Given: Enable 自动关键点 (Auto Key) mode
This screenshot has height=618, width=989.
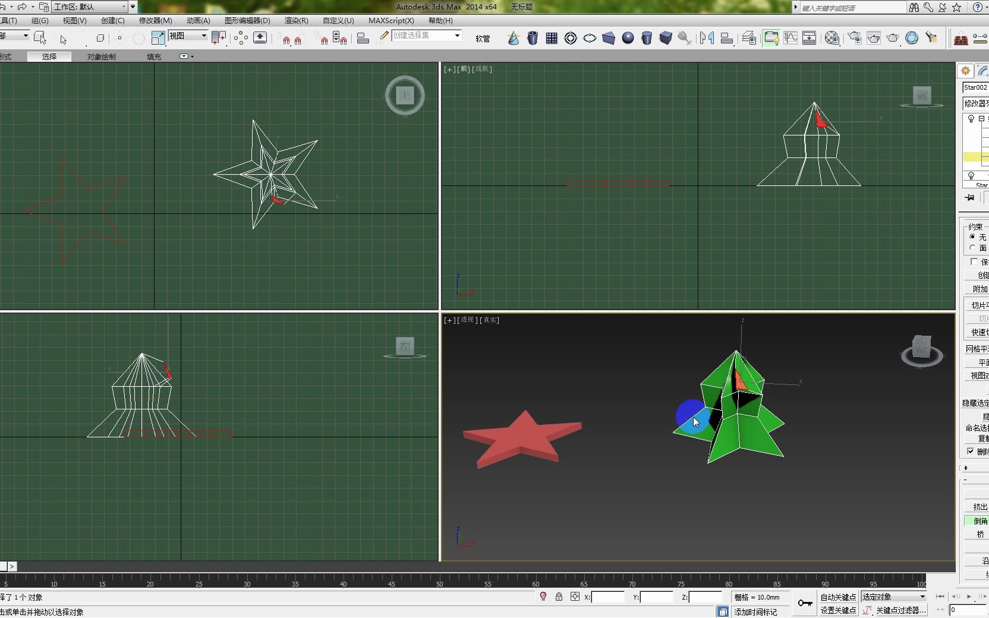Looking at the screenshot, I should (x=838, y=597).
